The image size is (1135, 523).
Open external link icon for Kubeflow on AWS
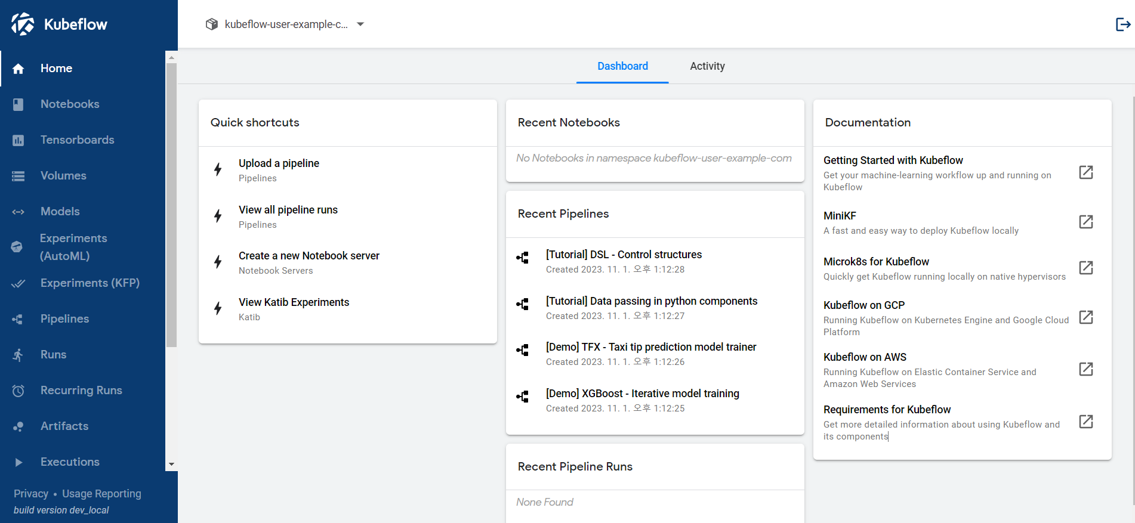coord(1086,369)
